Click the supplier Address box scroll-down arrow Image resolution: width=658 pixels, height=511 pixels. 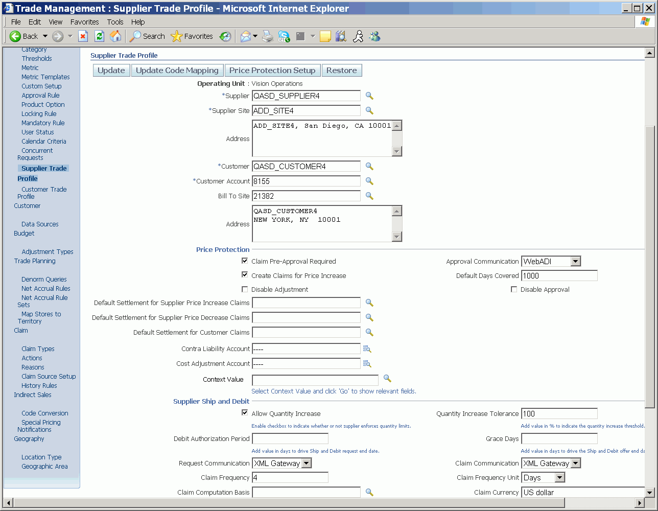coord(397,151)
